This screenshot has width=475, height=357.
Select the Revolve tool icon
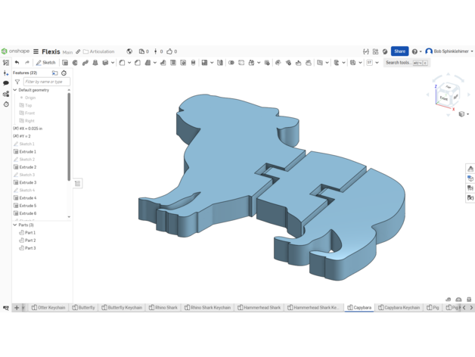coord(75,63)
